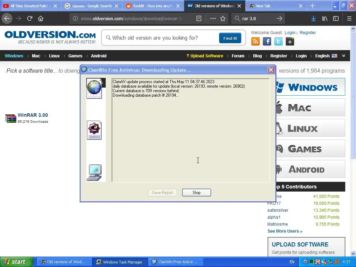Close the Reddit tab
This screenshot has width=356, height=267.
coord(178,6)
